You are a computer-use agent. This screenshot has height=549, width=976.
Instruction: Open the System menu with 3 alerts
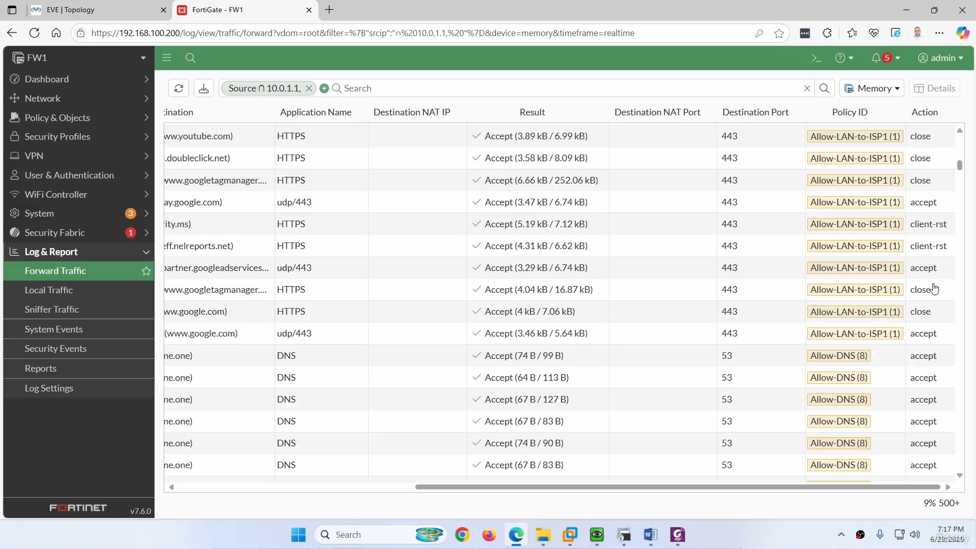coord(79,213)
